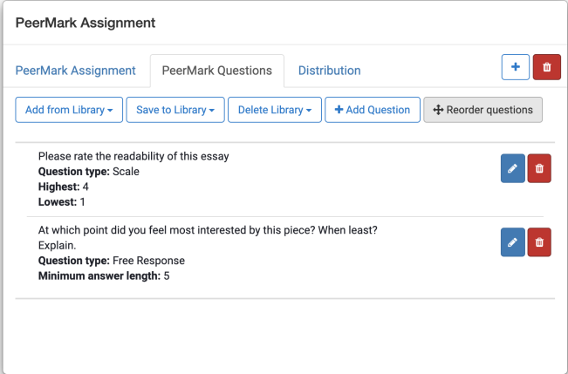
Task: Click the Add Question button
Action: [372, 110]
